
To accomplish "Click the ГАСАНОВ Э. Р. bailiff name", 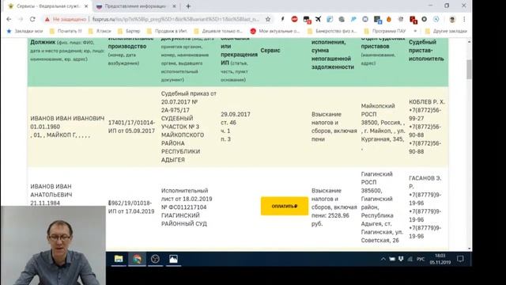I will pyautogui.click(x=425, y=182).
